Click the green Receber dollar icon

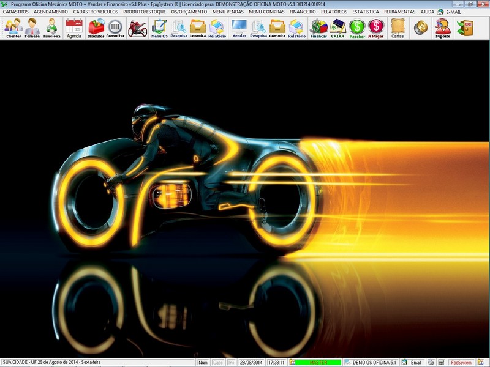[357, 28]
